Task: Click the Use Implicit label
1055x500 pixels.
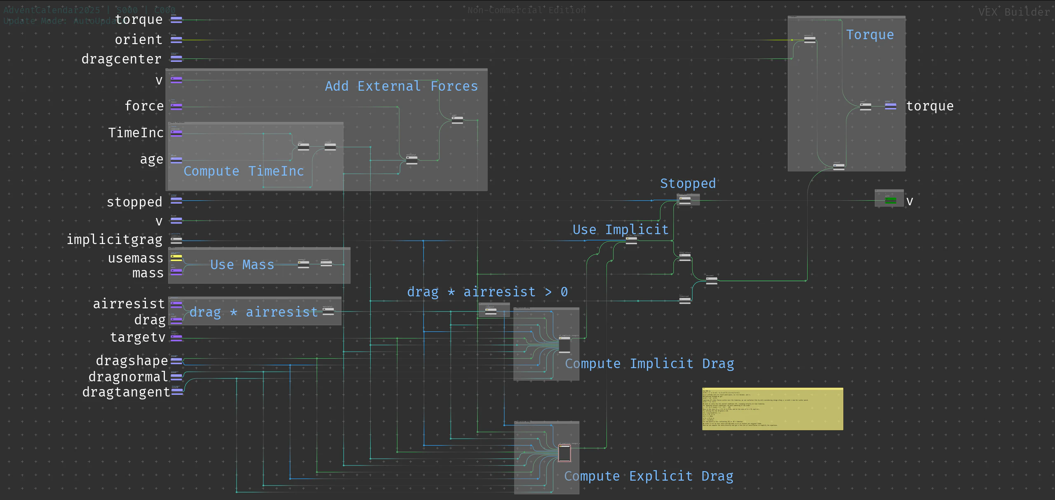Action: tap(620, 230)
